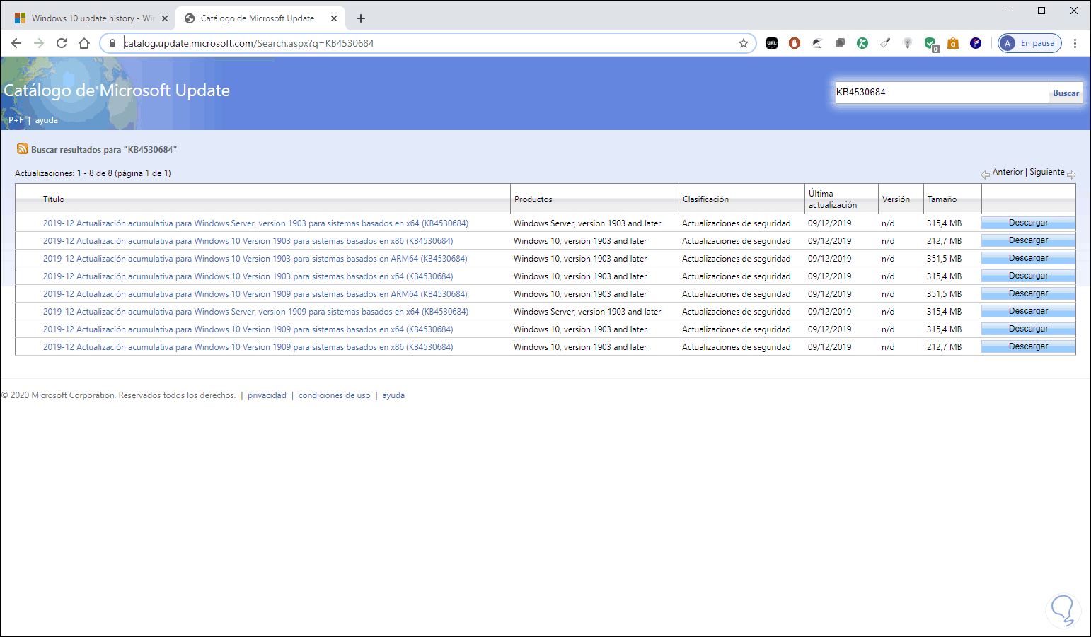
Task: Open Windows 10 Version 1903 x86 update link
Action: pyautogui.click(x=248, y=241)
